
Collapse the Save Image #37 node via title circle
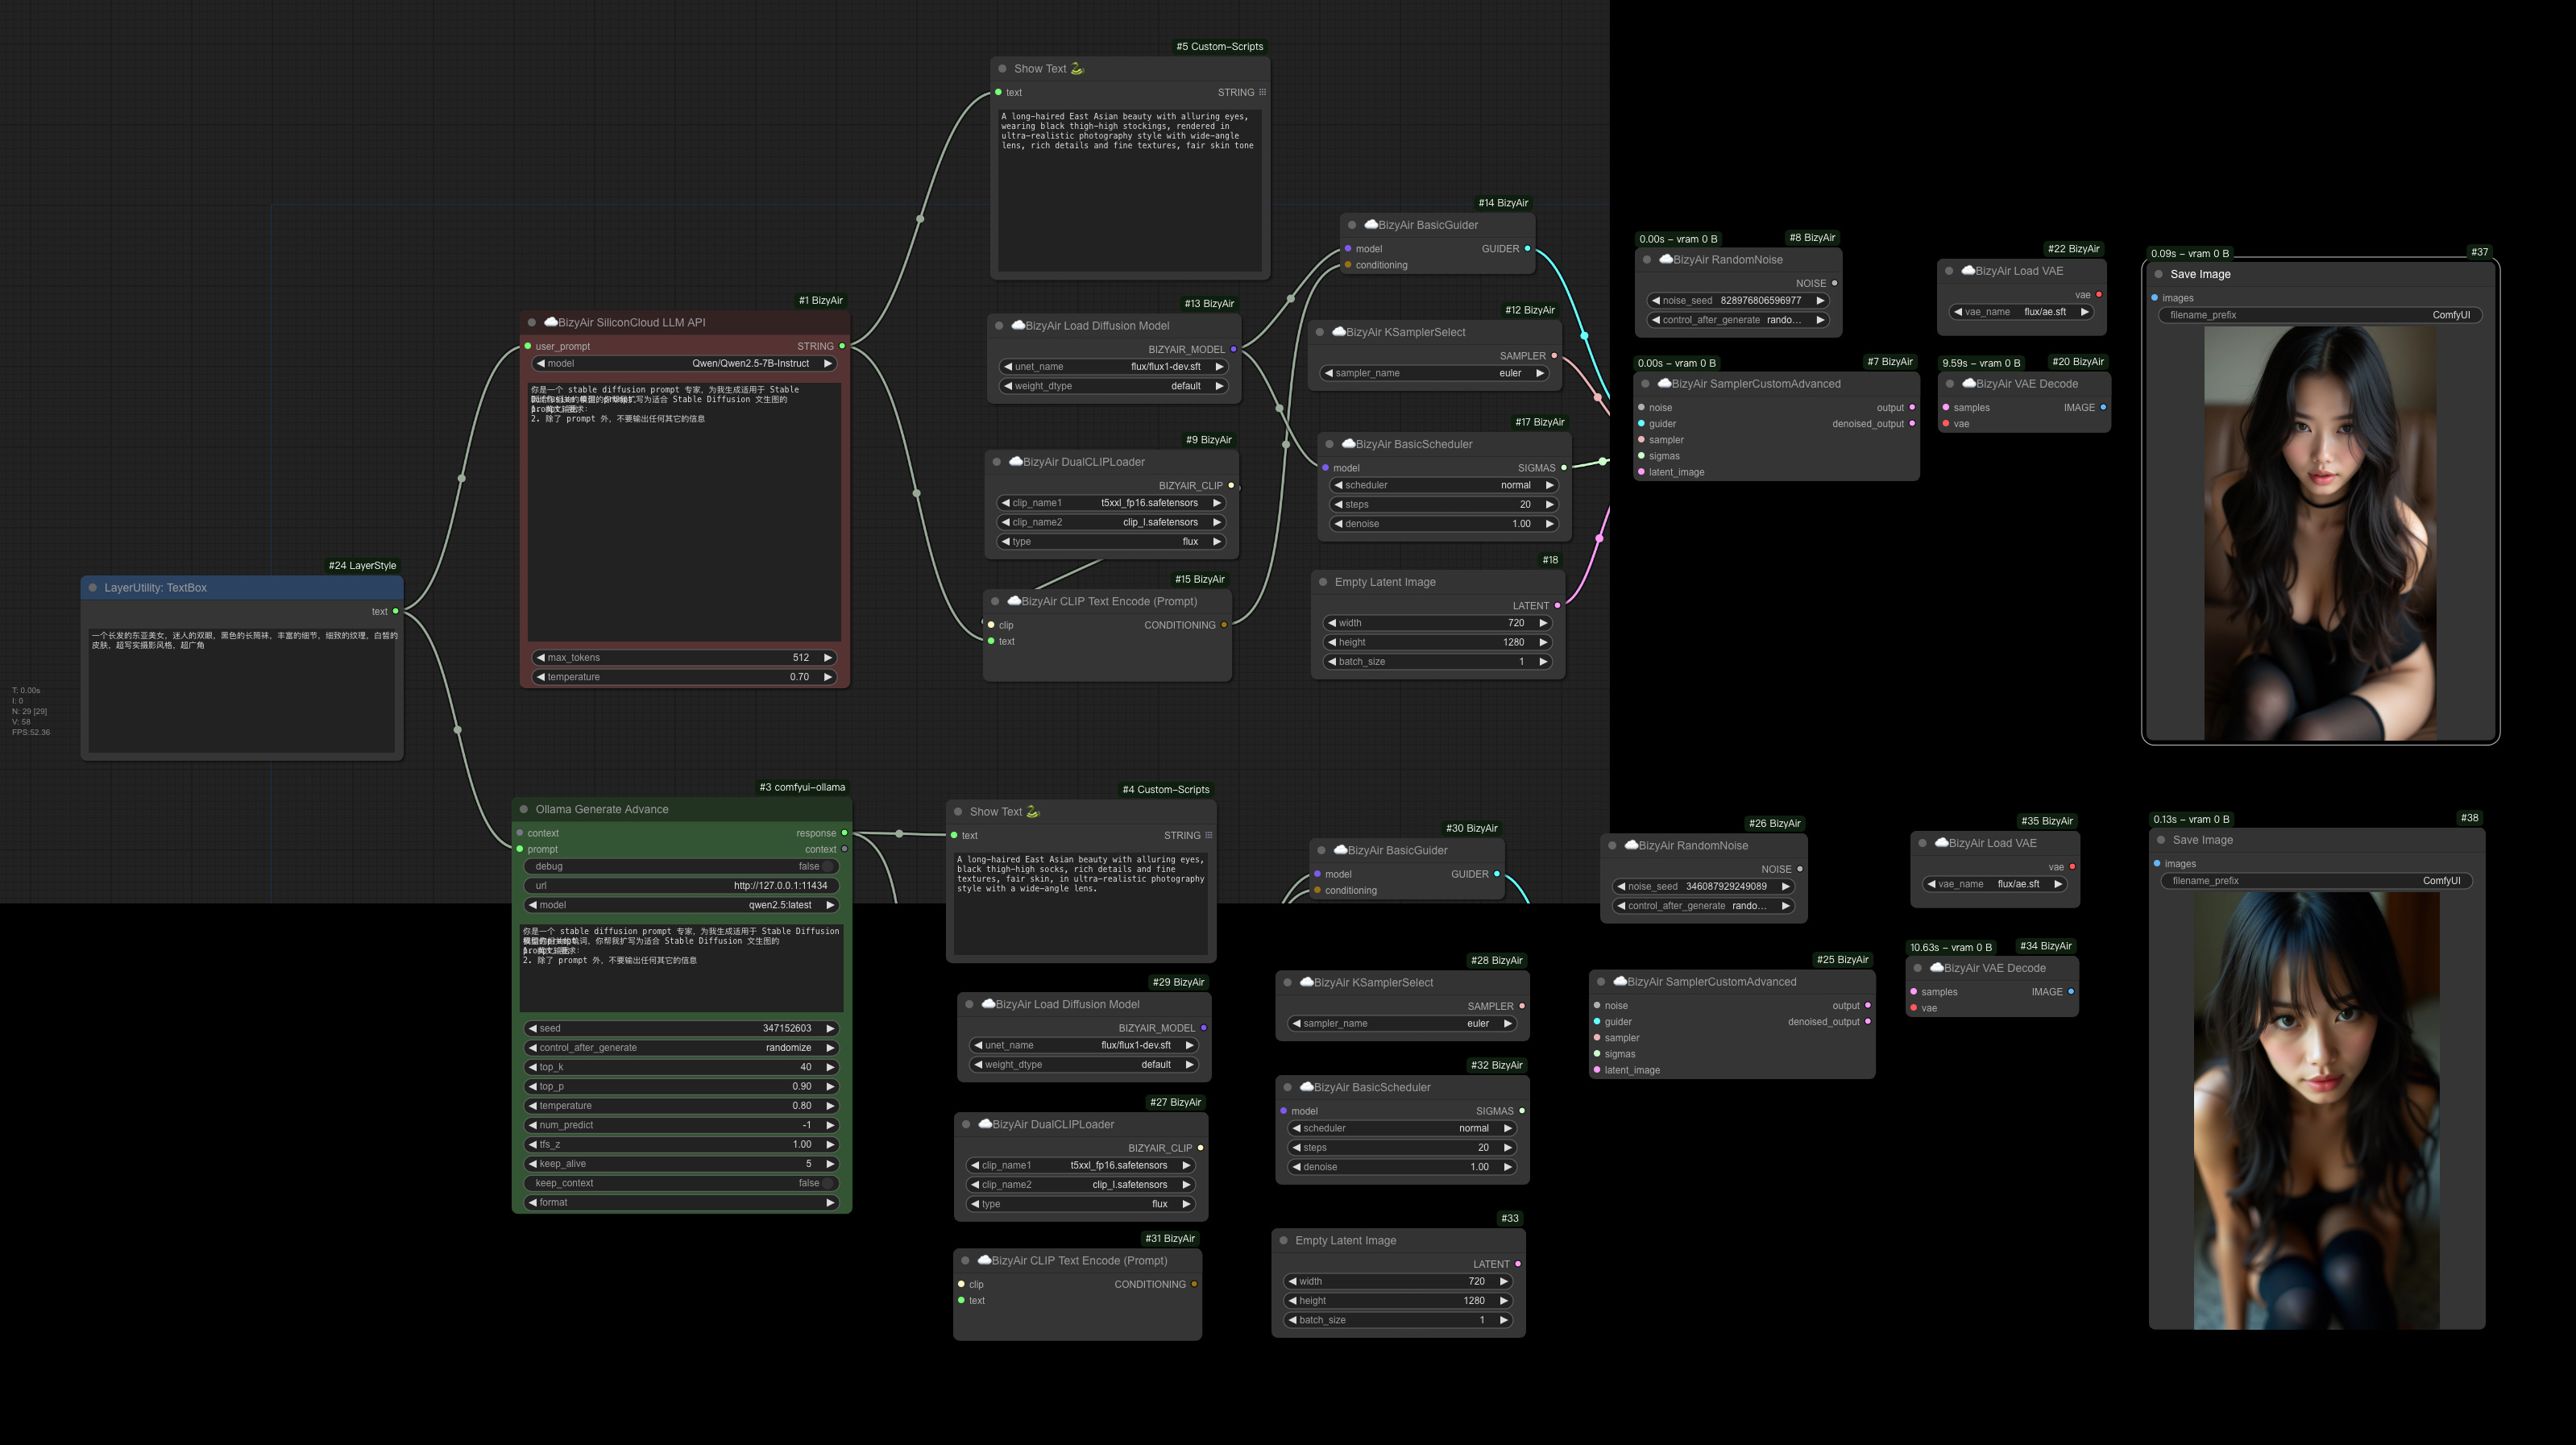point(2160,274)
